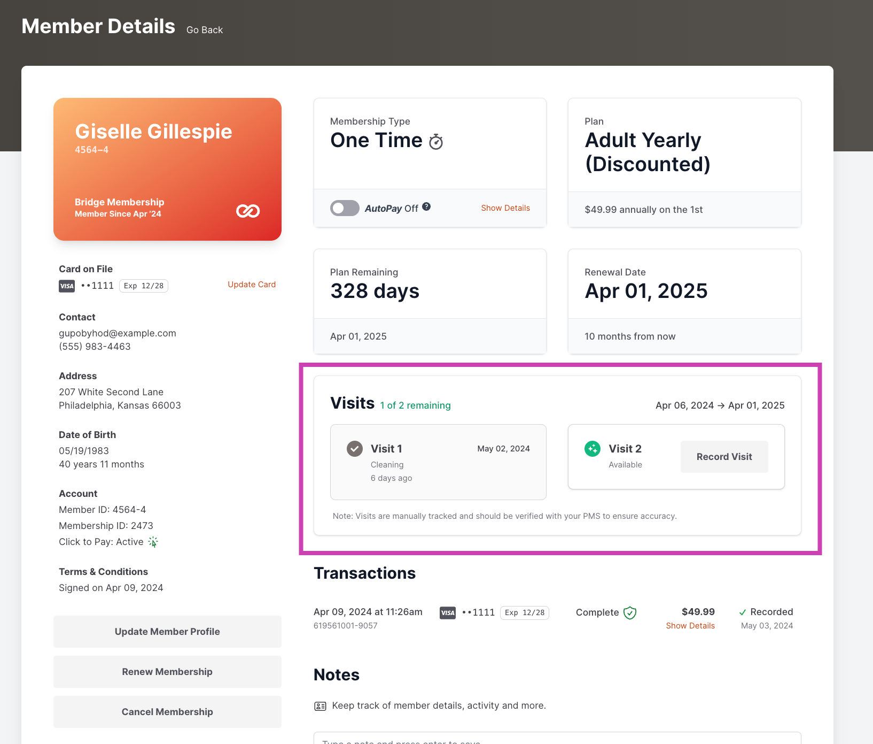873x744 pixels.
Task: Click the Visa icon under Card on File
Action: click(x=67, y=286)
